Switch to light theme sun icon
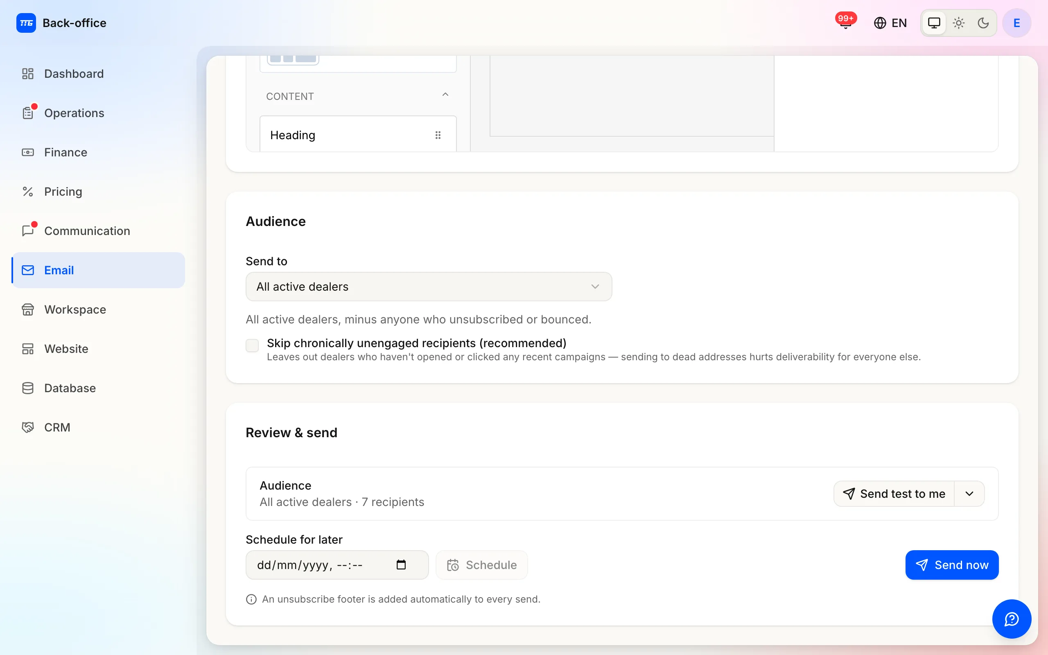1048x655 pixels. pos(959,23)
